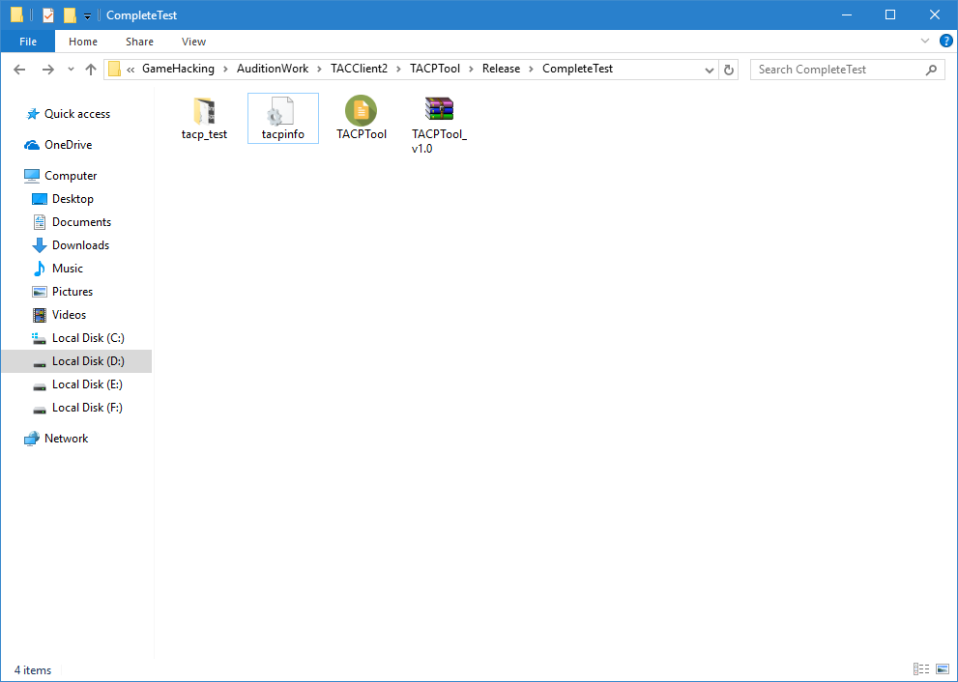Switch to the View ribbon tab
This screenshot has height=682, width=958.
(193, 42)
